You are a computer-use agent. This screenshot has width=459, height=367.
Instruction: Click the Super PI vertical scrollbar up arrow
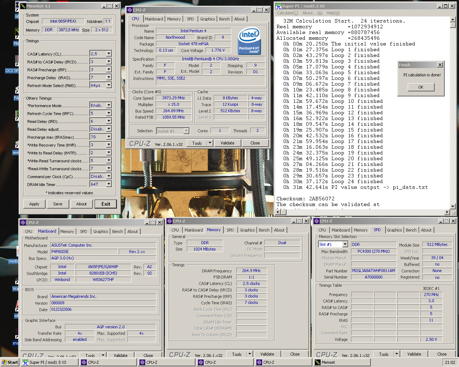point(453,20)
